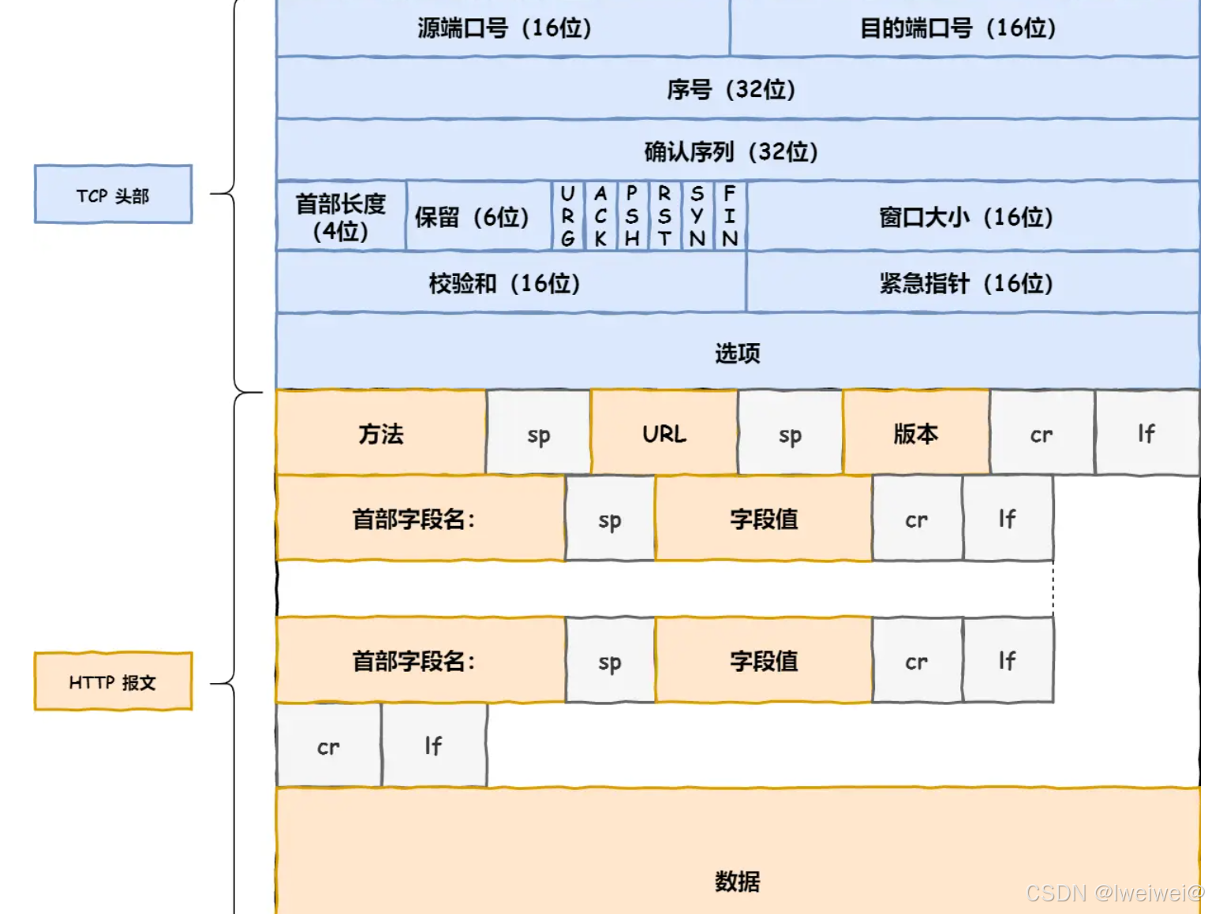
Task: Click the 版本 field box
Action: [x=915, y=433]
